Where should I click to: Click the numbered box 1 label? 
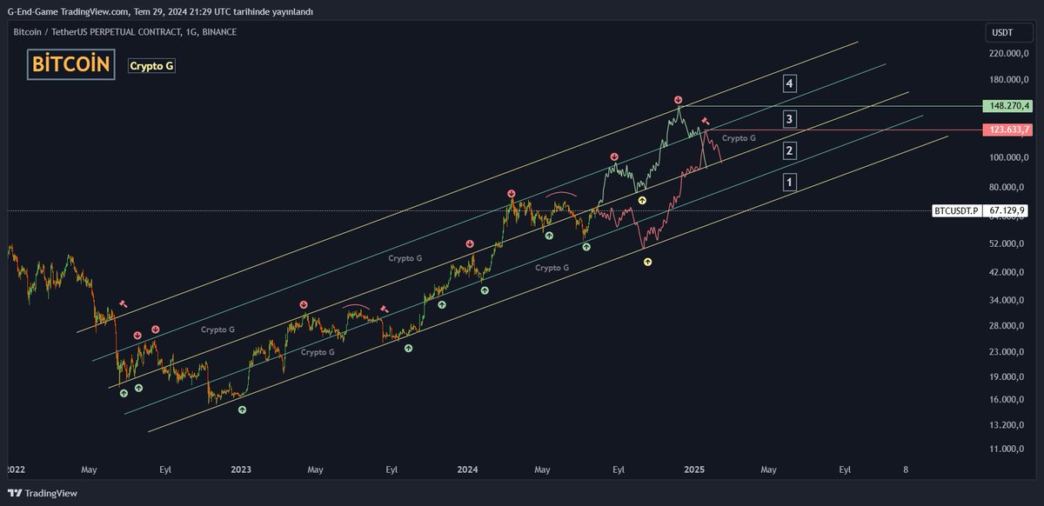point(789,183)
